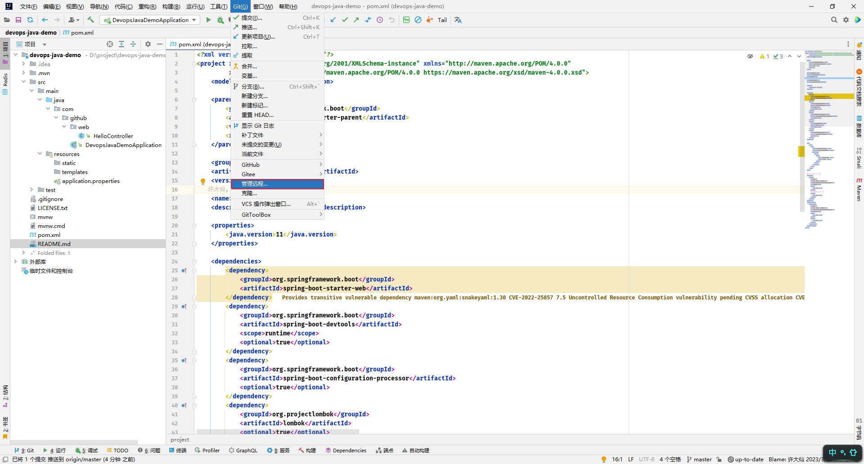Expand the 外部库 node
Image resolution: width=864 pixels, height=464 pixels.
(15, 262)
